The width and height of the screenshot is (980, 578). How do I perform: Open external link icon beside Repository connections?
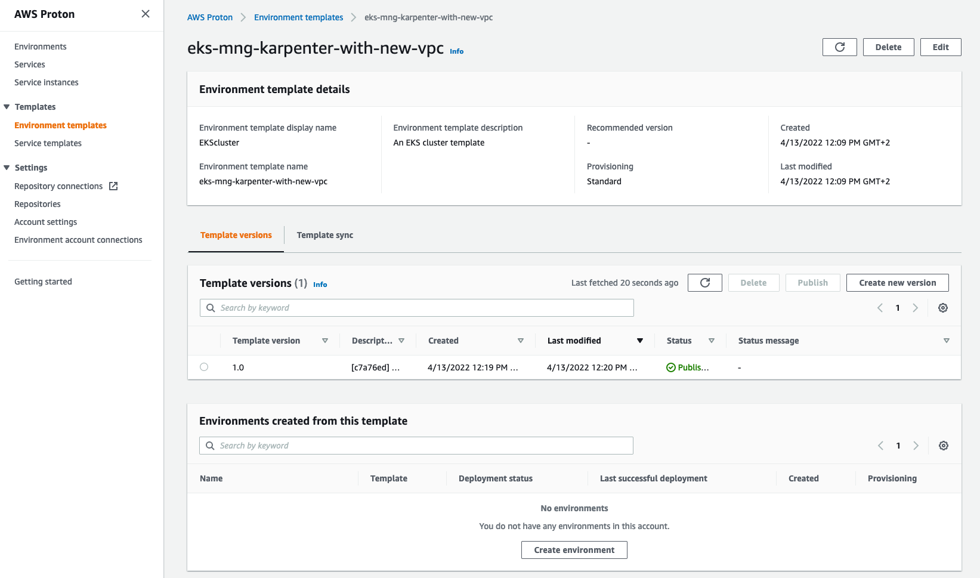click(113, 186)
